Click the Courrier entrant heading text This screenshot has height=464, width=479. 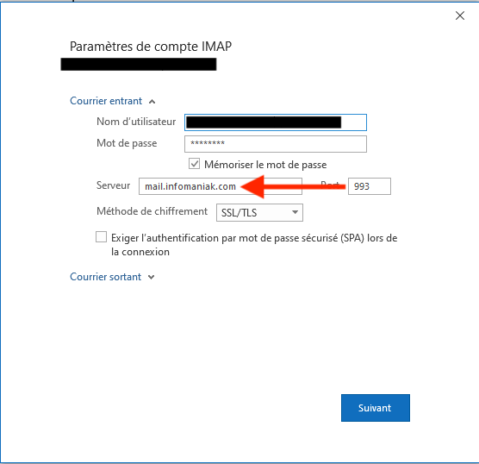pos(106,101)
